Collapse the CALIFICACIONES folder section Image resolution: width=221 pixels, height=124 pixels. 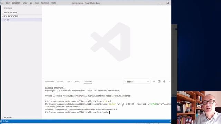point(21,16)
